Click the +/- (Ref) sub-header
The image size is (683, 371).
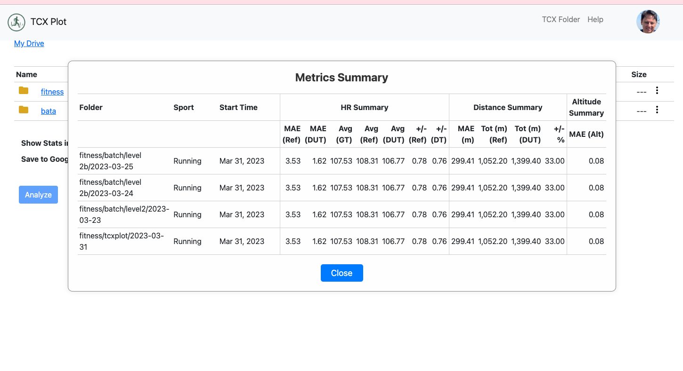[x=418, y=134]
